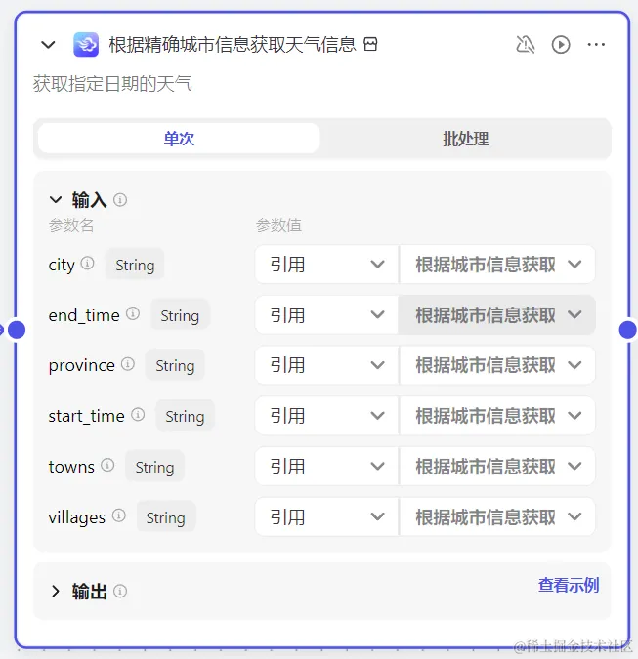Click the city parameter name

coord(62,265)
